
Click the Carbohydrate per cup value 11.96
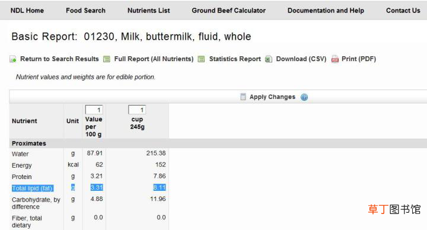158,199
